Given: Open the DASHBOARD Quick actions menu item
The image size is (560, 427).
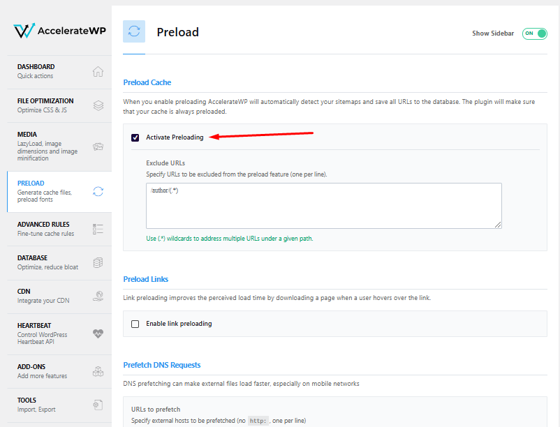Looking at the screenshot, I should [59, 71].
